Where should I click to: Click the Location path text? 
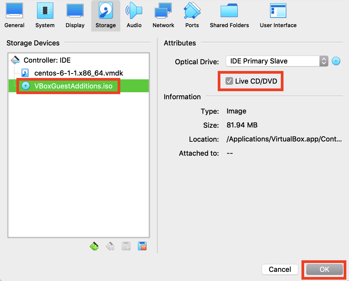(284, 139)
